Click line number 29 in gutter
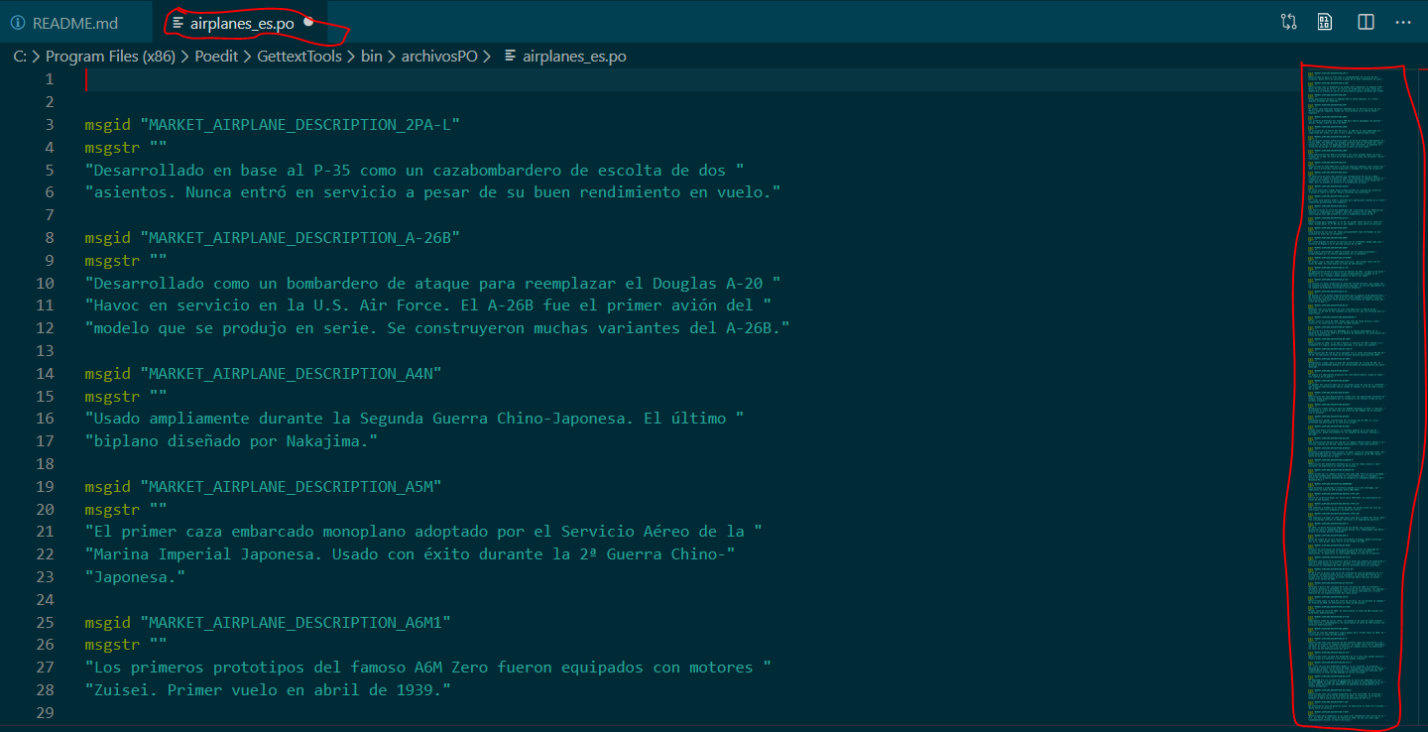This screenshot has height=732, width=1428. [x=44, y=713]
